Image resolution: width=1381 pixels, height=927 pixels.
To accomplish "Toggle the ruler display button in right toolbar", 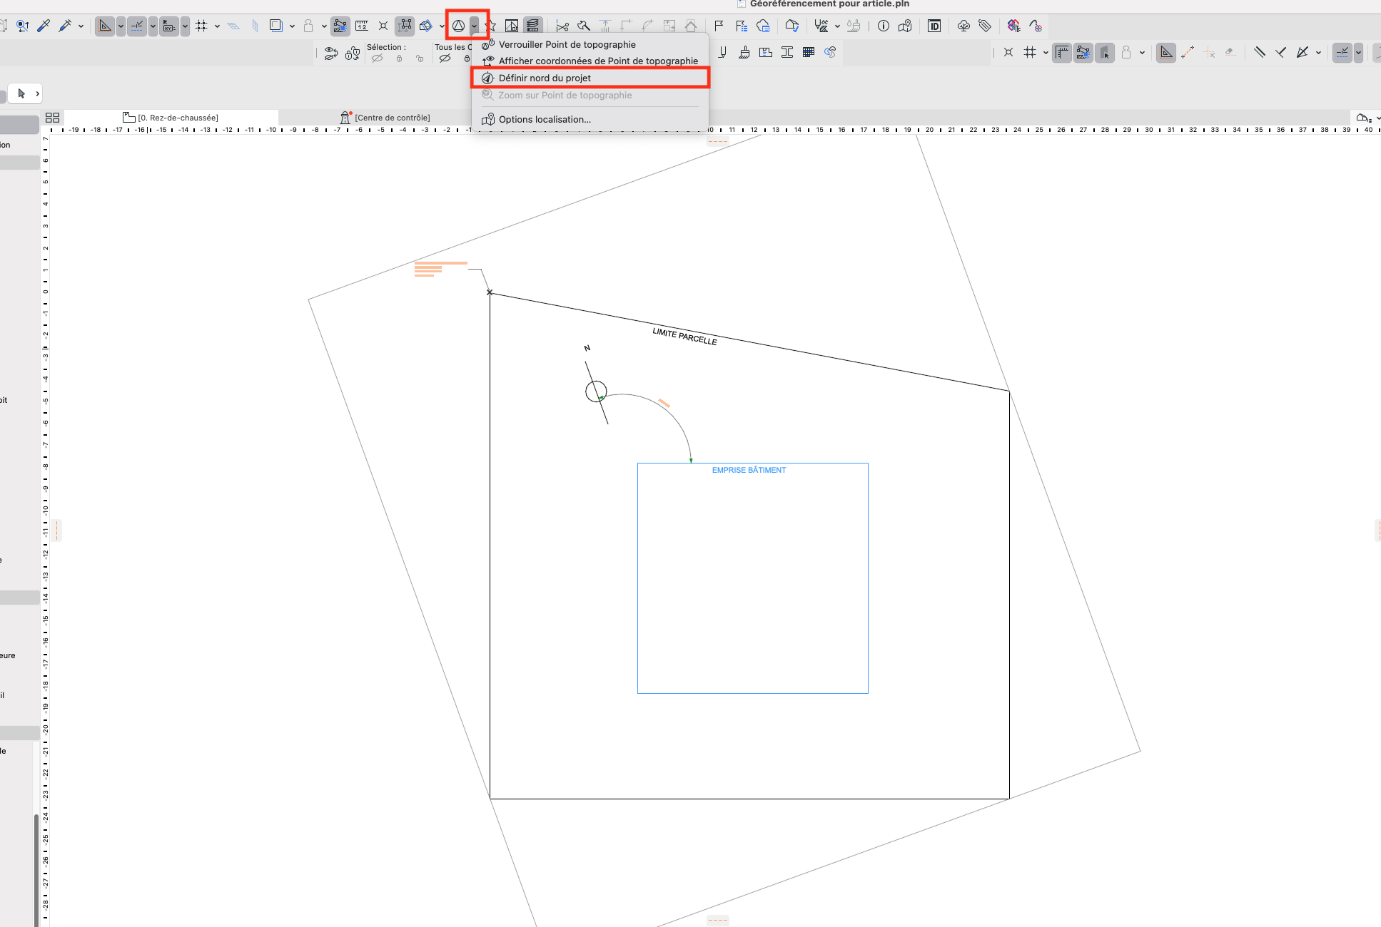I will click(x=1062, y=53).
